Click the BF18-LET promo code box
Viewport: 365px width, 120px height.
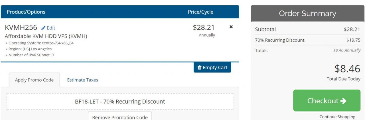pyautogui.click(x=120, y=101)
